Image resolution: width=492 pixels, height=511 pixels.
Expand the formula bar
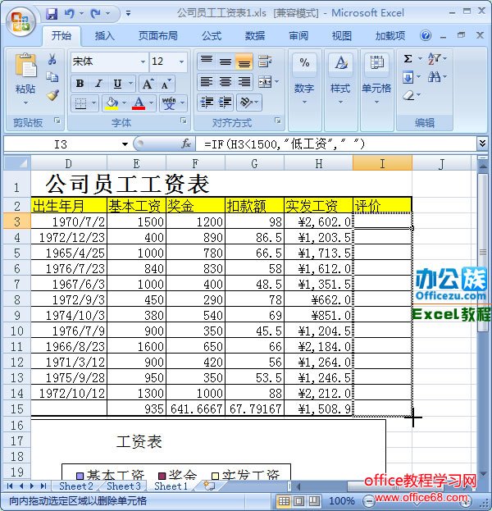pos(482,143)
